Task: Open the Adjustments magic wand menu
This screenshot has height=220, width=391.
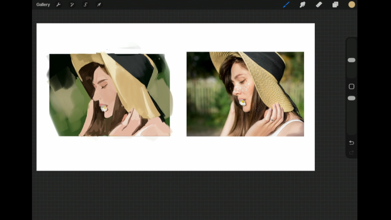Action: tap(72, 4)
